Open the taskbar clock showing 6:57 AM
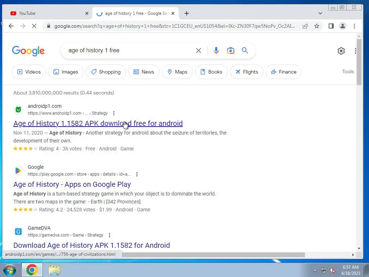This screenshot has height=277, width=369. 351,270
